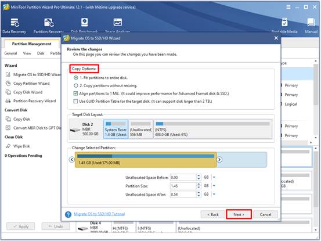
Task: Select the H:(NTFS) partition on Disk 4
Action: [123, 227]
